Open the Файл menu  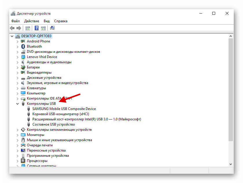click(x=15, y=21)
